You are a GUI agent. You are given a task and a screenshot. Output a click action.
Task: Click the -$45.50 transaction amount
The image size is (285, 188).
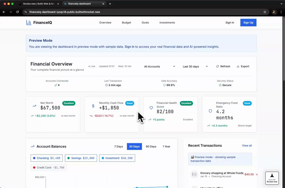pos(249,174)
